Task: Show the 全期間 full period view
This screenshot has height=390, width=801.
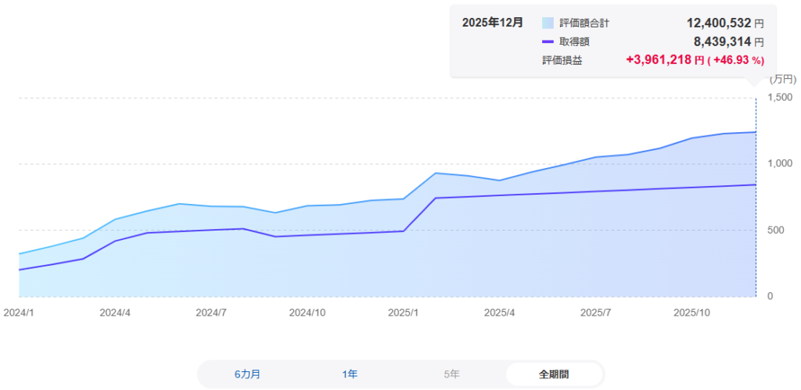Action: pyautogui.click(x=554, y=374)
